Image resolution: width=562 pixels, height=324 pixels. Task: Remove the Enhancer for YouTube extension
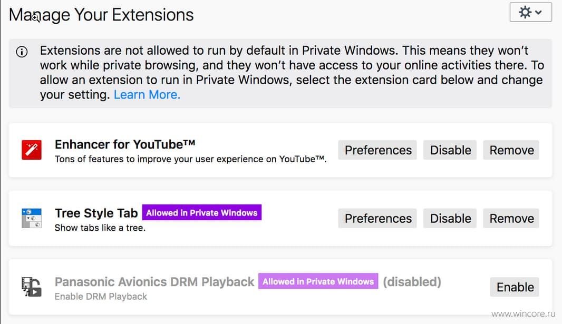pyautogui.click(x=511, y=150)
